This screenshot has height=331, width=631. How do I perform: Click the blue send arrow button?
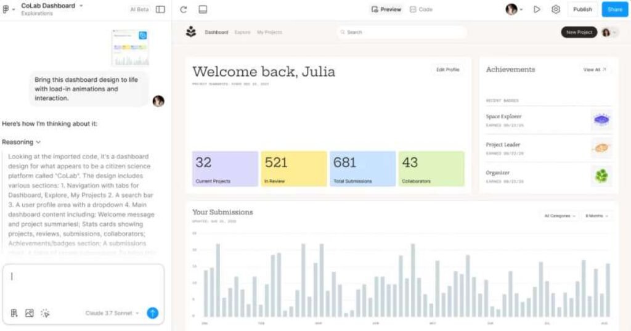(x=152, y=313)
